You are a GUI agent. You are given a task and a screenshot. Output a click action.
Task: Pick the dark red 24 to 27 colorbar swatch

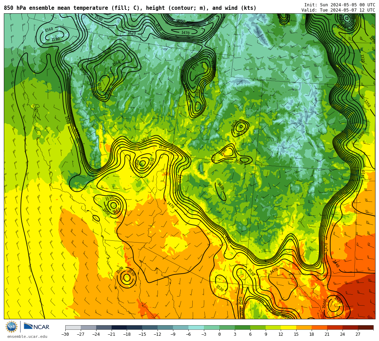tap(351, 327)
